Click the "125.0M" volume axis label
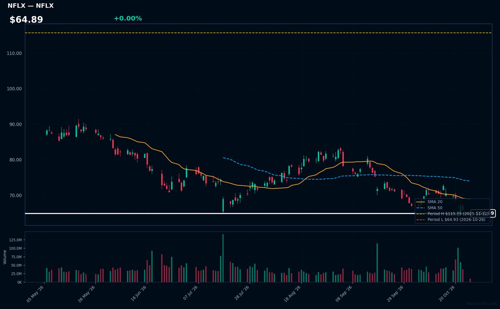This screenshot has height=309, width=500. 15,240
